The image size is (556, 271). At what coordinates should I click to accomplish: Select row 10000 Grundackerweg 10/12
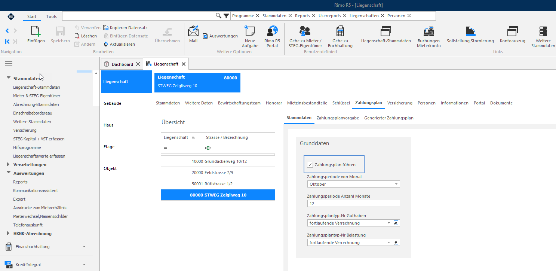coord(218,161)
